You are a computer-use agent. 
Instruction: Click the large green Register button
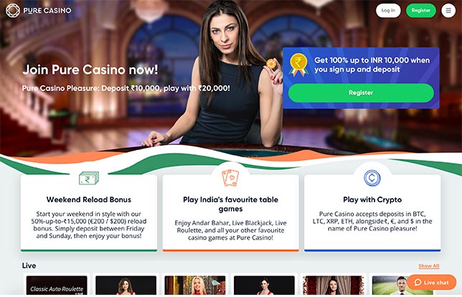point(361,93)
